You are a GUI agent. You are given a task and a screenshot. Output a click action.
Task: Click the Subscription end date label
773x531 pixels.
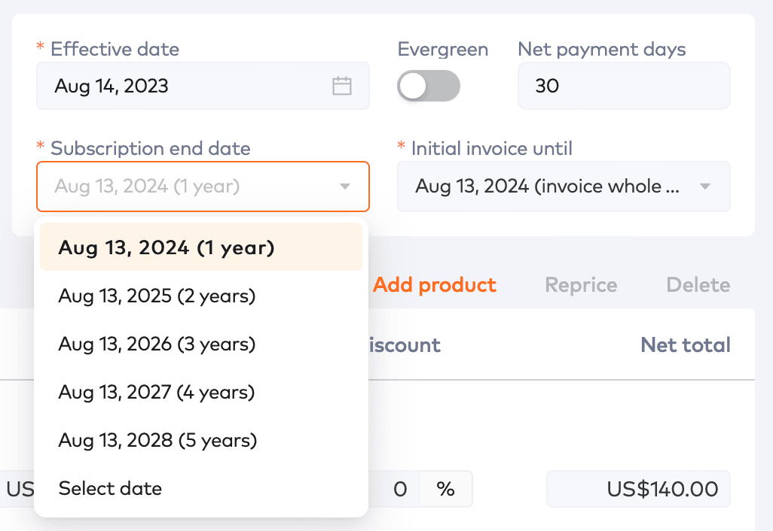(x=151, y=148)
